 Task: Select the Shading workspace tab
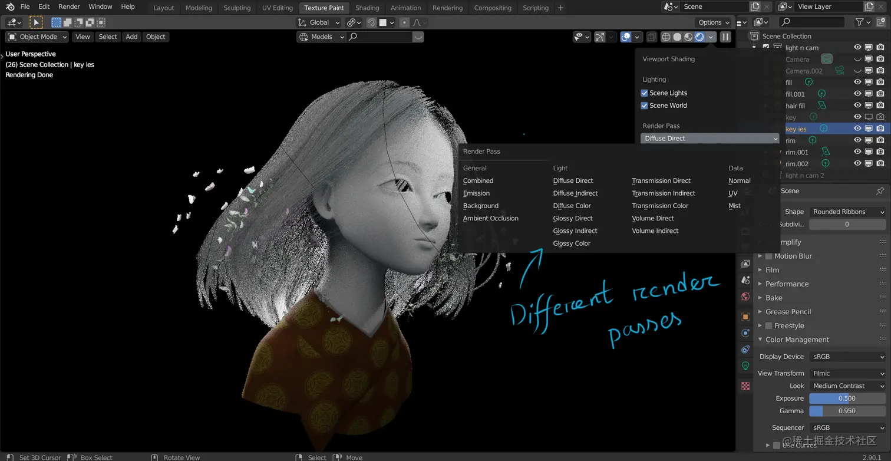point(367,8)
